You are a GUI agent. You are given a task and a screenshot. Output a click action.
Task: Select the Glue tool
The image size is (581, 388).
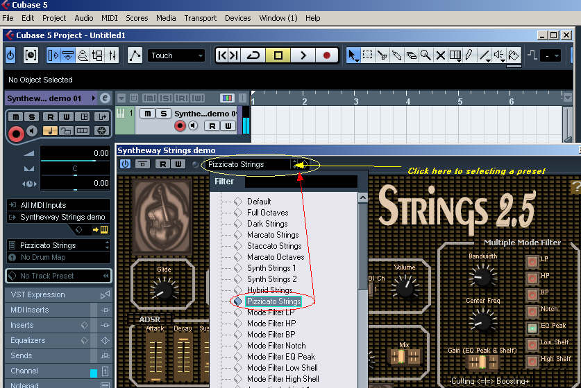396,55
